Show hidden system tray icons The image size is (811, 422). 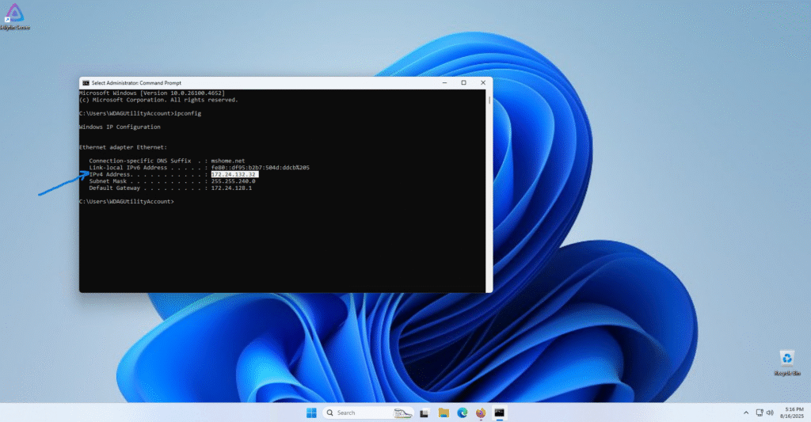pyautogui.click(x=746, y=412)
